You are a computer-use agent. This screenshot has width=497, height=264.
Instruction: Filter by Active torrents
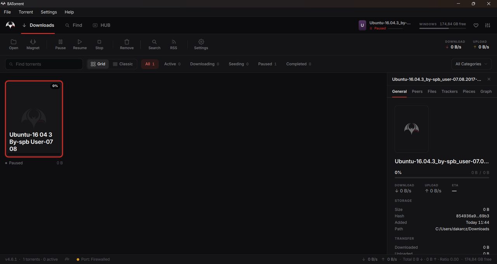(x=172, y=64)
